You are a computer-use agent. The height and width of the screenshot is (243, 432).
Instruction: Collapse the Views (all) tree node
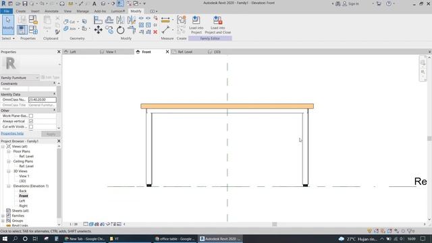(x=3, y=146)
